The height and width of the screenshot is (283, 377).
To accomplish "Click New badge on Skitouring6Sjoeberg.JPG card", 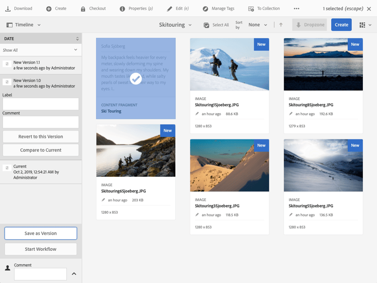I will [167, 130].
